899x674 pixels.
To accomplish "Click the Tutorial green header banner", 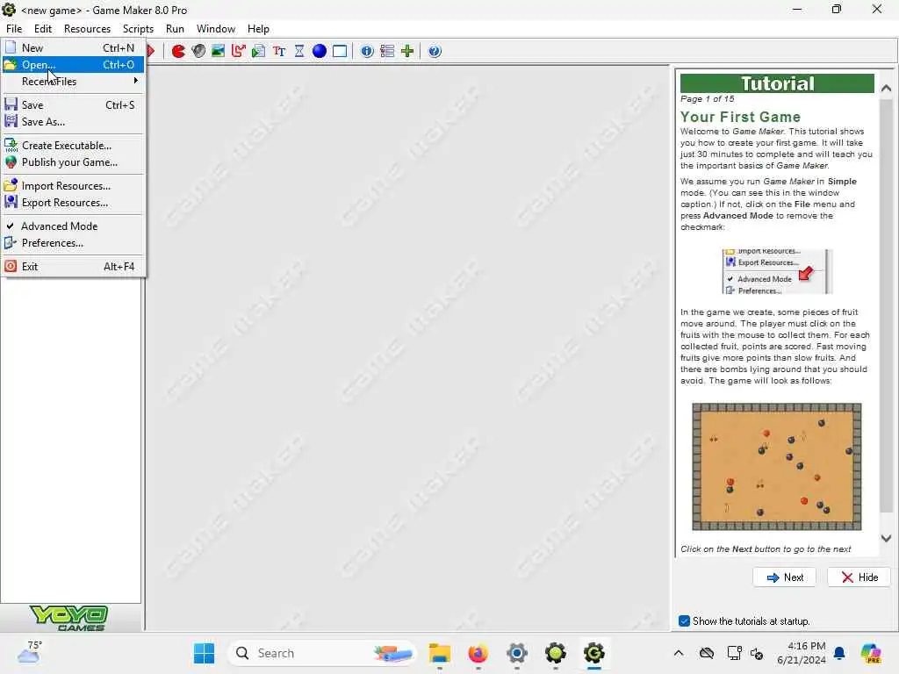I will pos(777,83).
